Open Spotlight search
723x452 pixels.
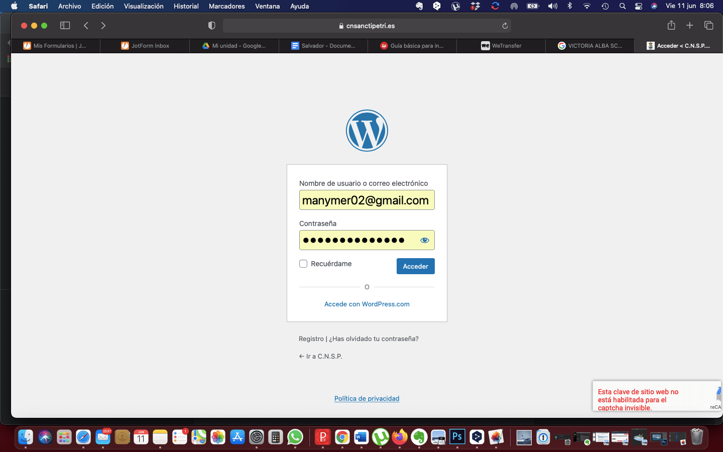pyautogui.click(x=623, y=6)
